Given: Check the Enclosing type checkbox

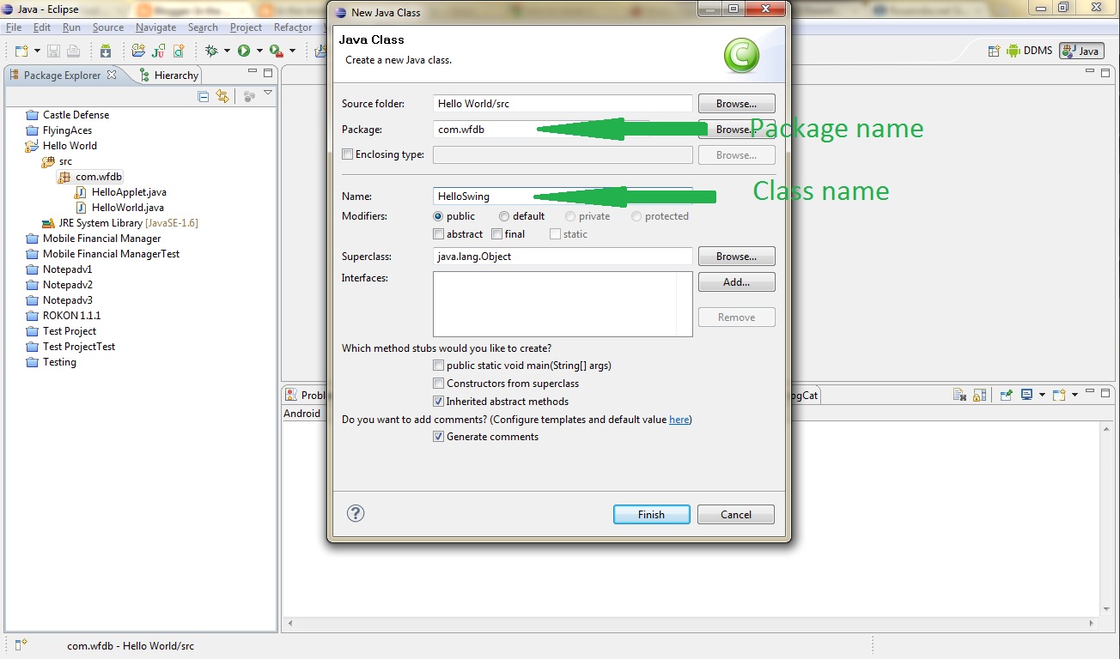Looking at the screenshot, I should click(x=347, y=154).
